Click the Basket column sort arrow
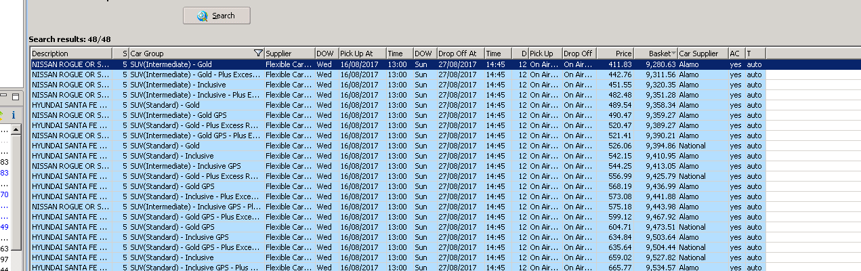 673,53
